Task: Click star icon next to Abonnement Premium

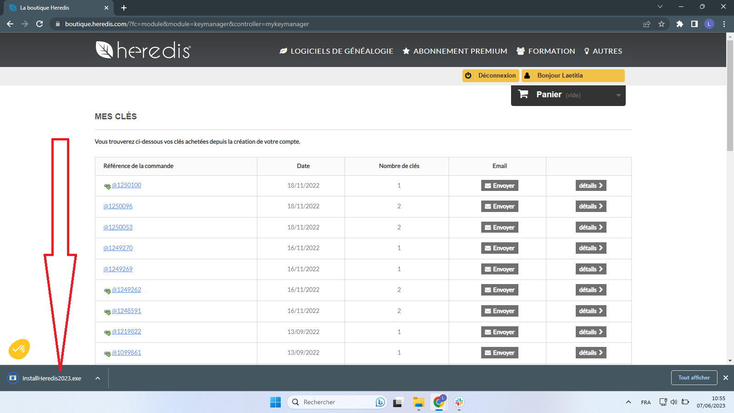Action: click(x=406, y=51)
